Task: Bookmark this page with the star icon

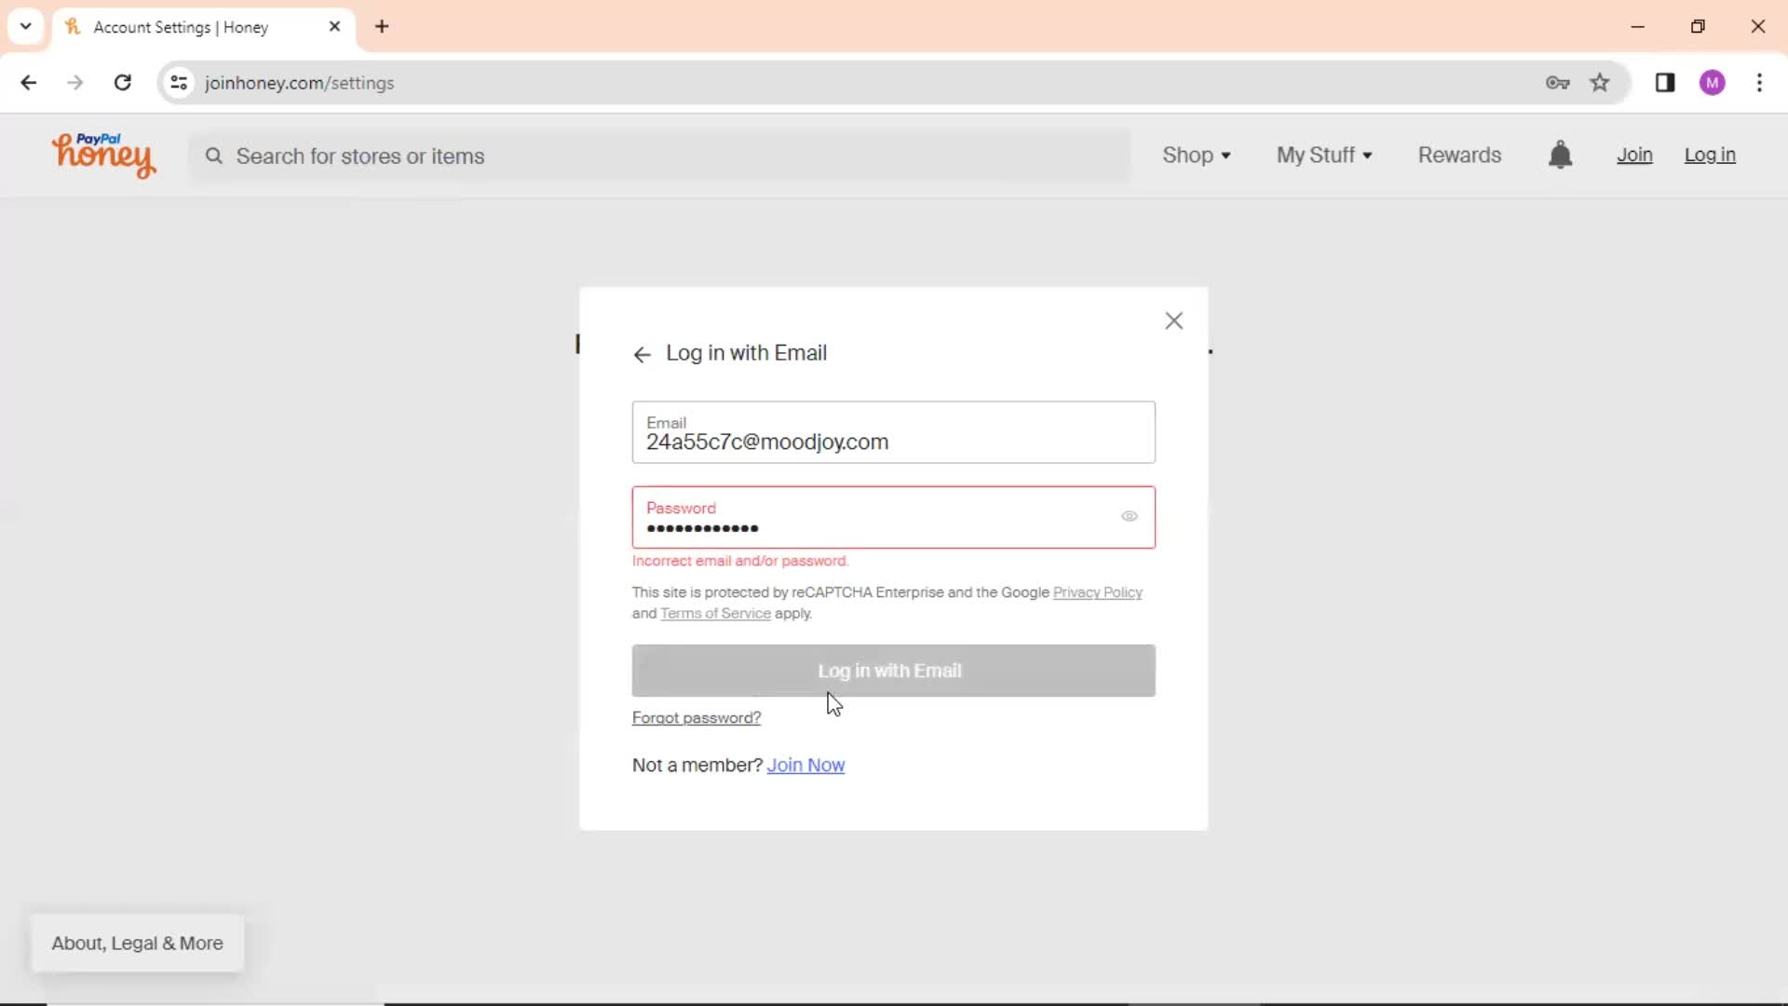Action: click(1600, 83)
